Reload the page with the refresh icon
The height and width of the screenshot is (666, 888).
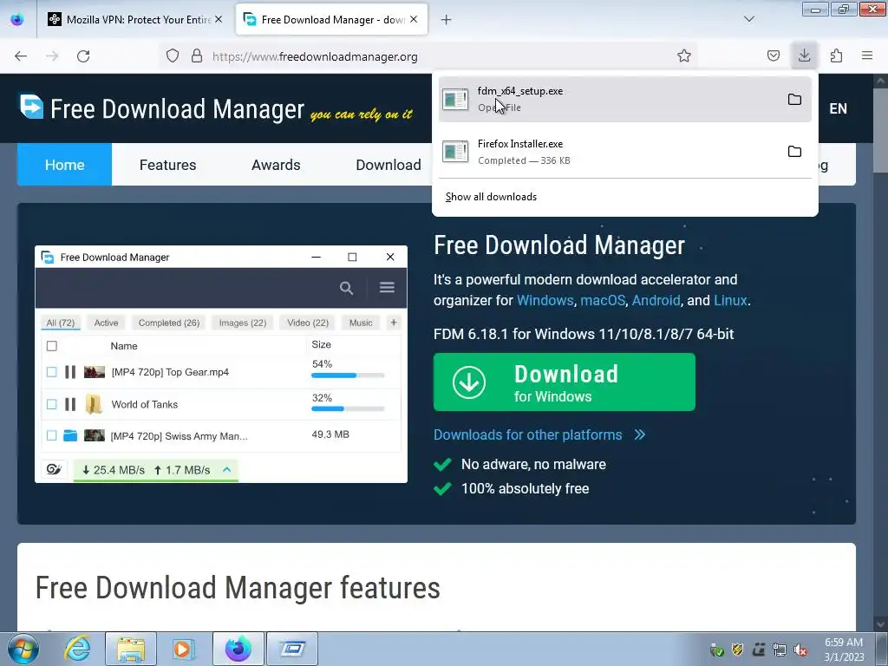click(83, 56)
